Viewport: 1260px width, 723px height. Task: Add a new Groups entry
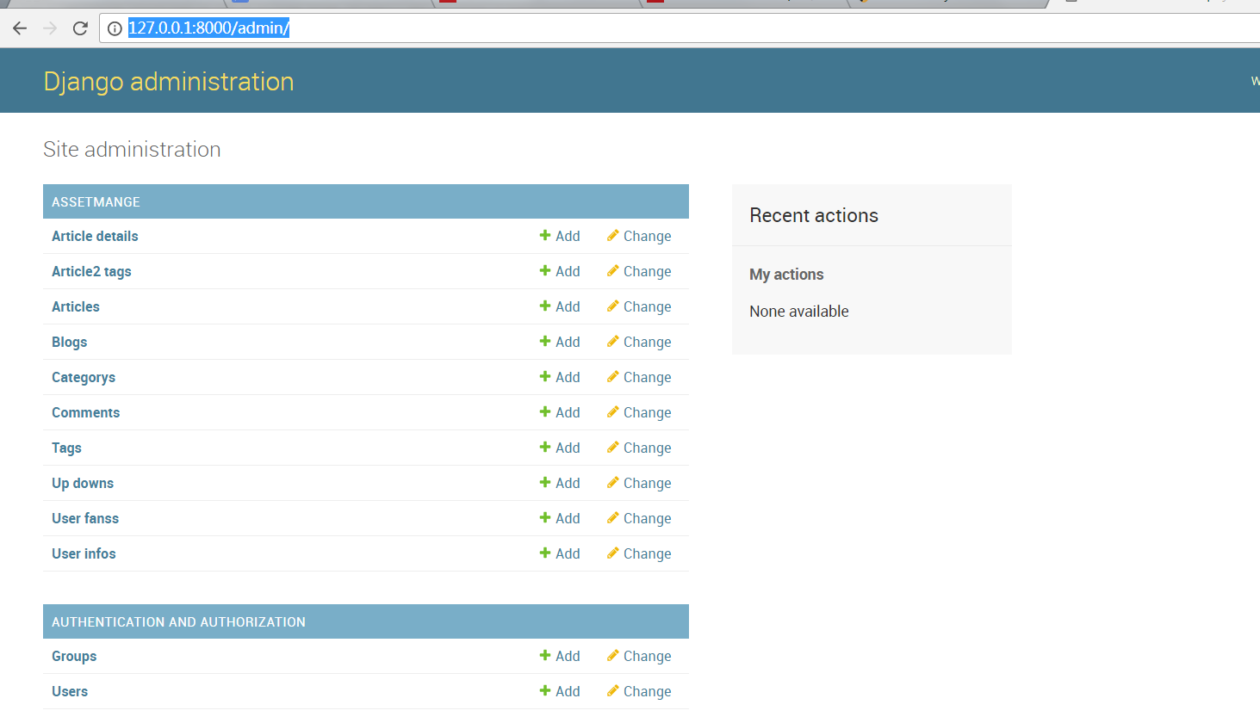pos(560,656)
